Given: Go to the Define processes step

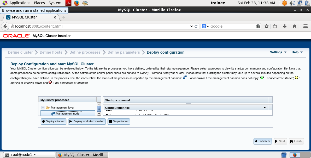Looking at the screenshot, I should tap(85, 52).
